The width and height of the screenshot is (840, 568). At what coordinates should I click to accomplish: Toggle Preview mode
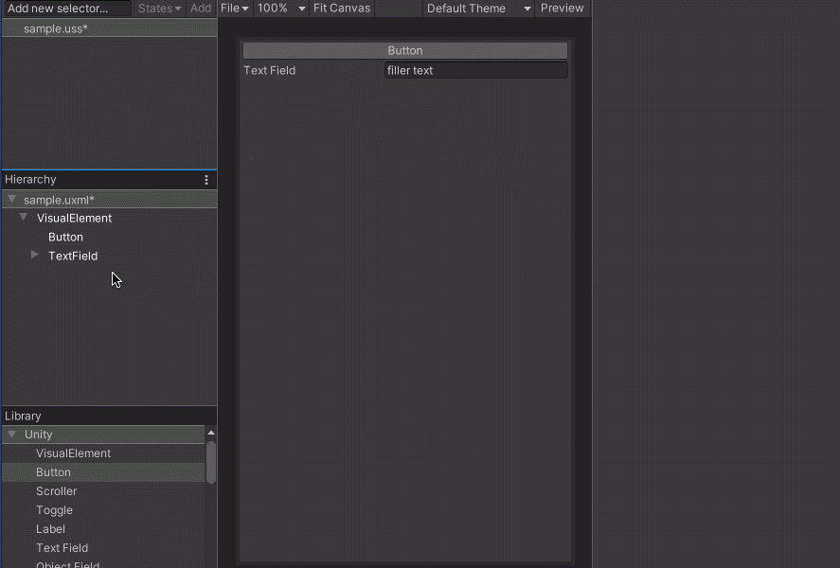point(562,9)
